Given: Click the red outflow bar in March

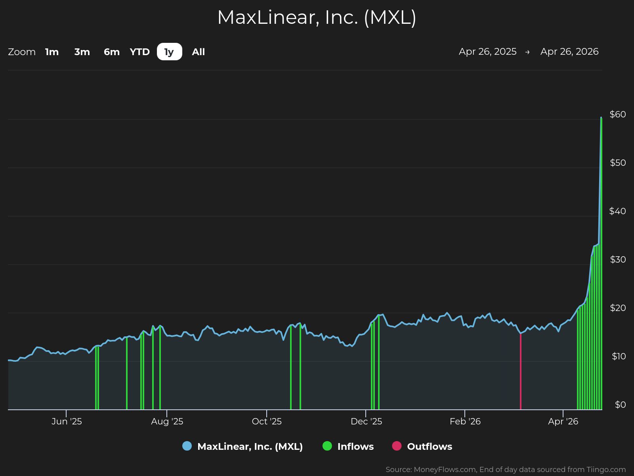Looking at the screenshot, I should pos(520,373).
